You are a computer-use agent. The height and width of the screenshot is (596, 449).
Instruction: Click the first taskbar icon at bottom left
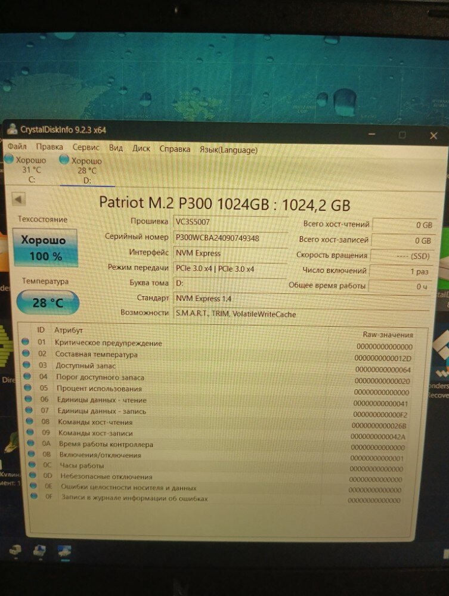pos(16,550)
